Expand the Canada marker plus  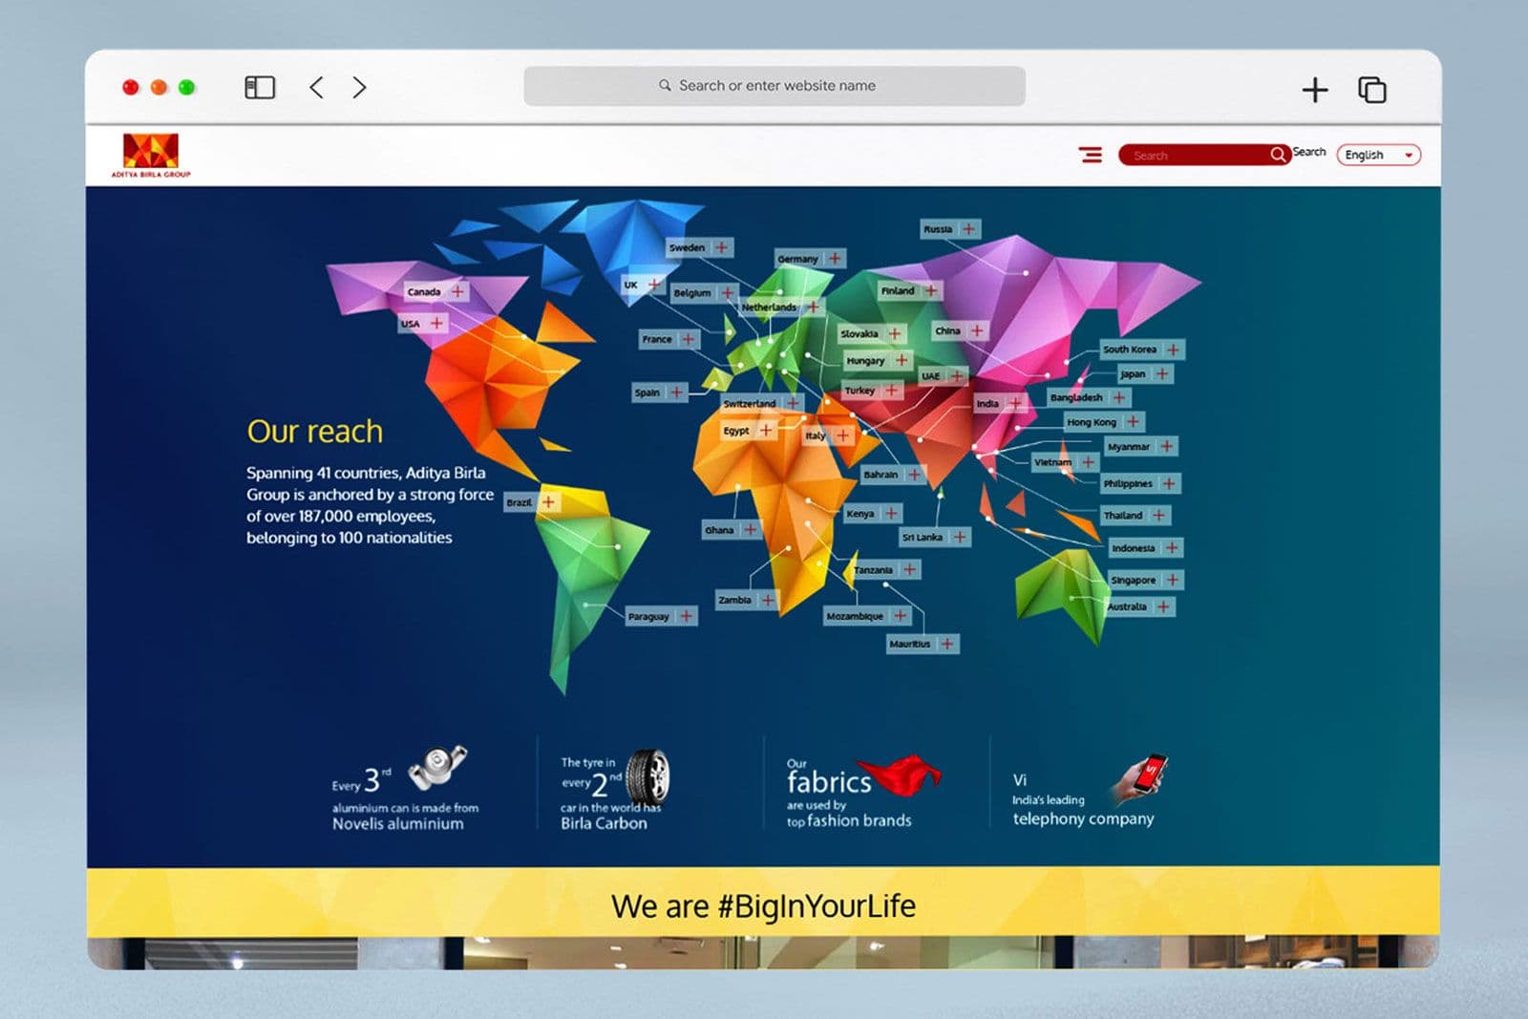click(457, 291)
